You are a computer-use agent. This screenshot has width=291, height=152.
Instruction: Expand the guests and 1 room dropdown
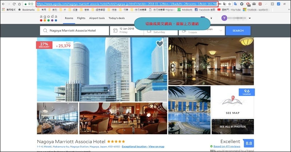click(202, 31)
